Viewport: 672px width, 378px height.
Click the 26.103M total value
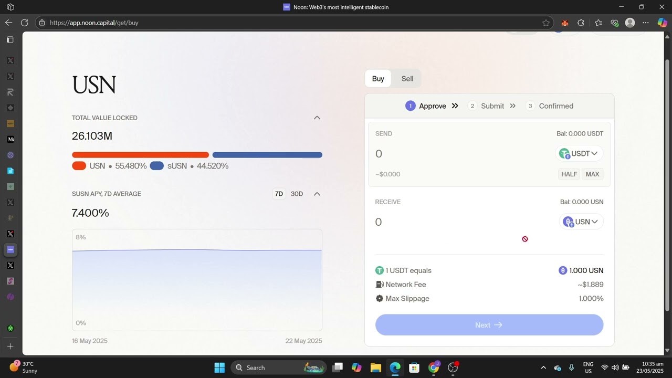point(92,136)
